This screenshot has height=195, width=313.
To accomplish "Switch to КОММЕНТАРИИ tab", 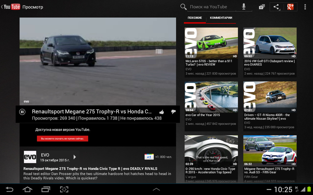I will tap(221, 18).
